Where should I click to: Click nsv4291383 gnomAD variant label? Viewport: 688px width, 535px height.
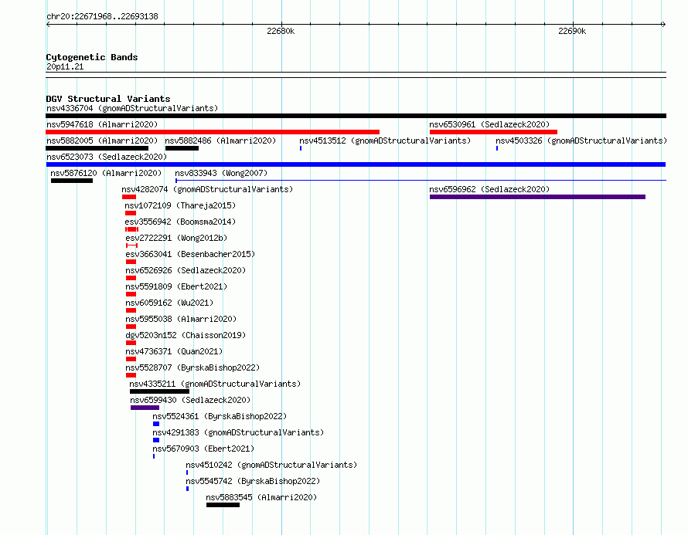(238, 432)
